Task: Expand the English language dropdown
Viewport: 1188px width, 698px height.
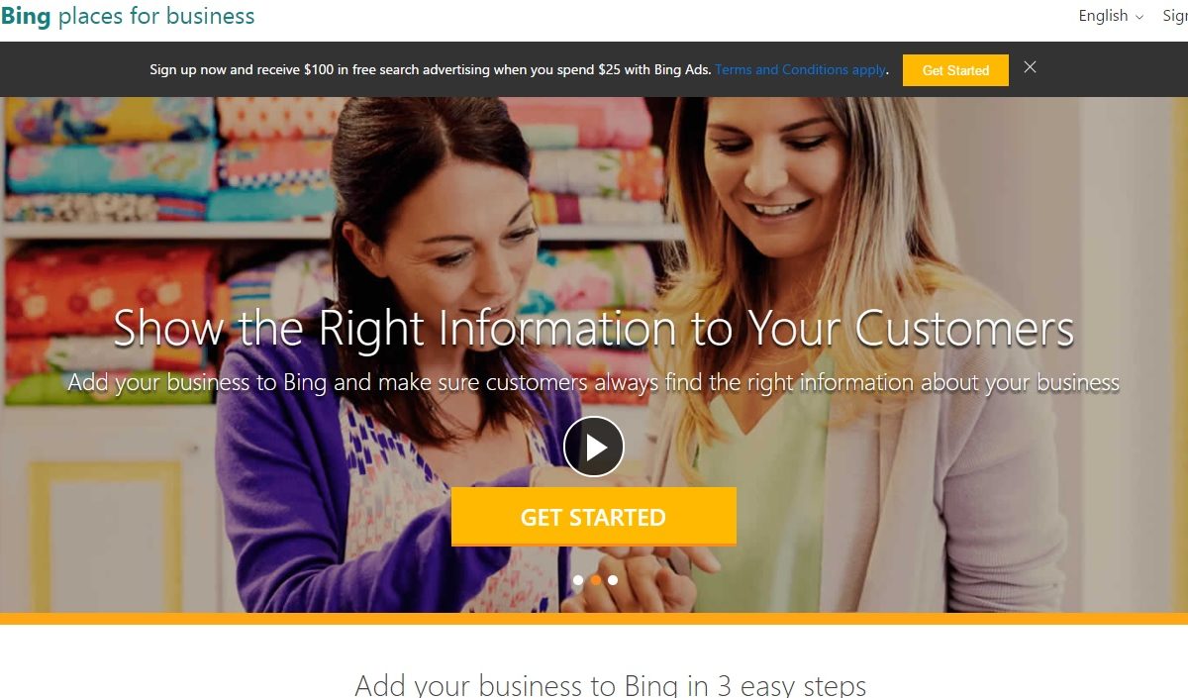Action: coord(1111,16)
